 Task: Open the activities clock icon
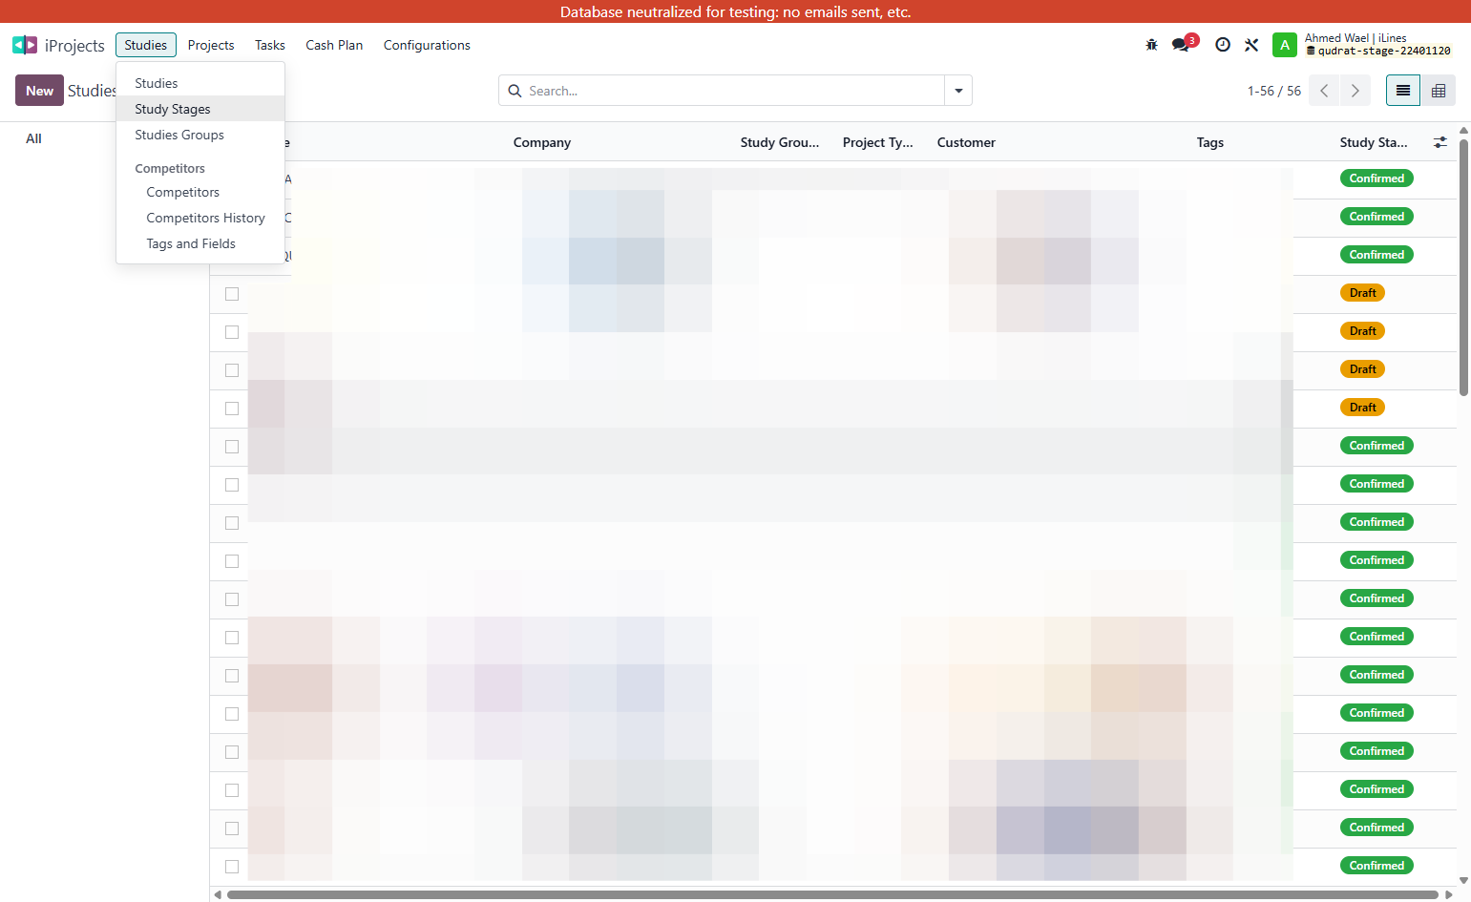[x=1223, y=45]
